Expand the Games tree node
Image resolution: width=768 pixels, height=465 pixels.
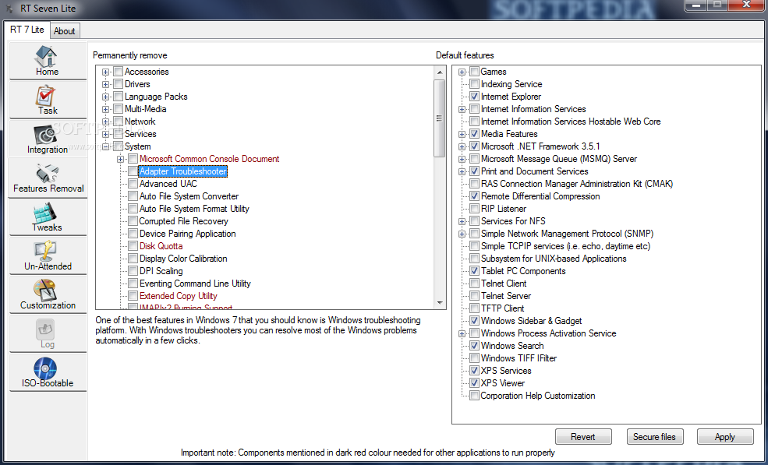tap(462, 72)
